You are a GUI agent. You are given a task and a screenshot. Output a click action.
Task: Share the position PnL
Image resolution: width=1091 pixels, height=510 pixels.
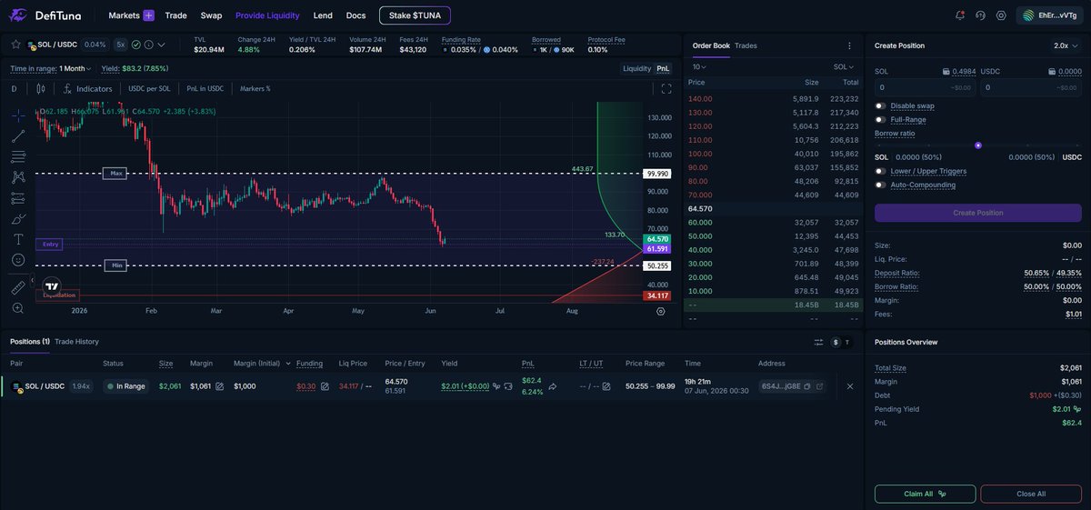pyautogui.click(x=553, y=386)
